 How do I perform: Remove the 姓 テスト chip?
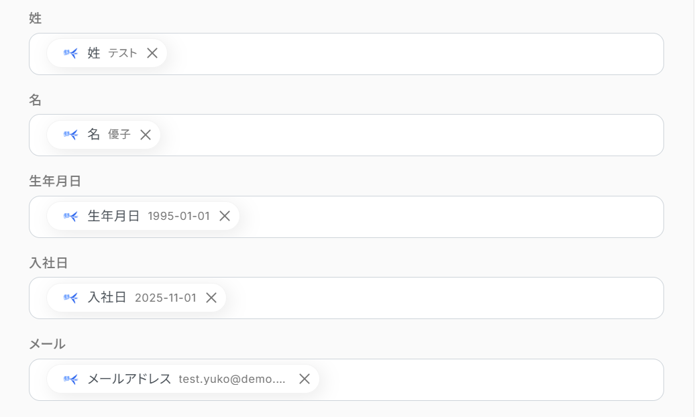coord(152,53)
